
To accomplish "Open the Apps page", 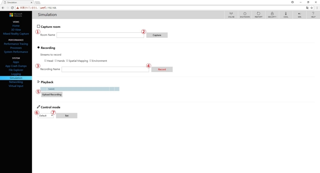I will [16, 62].
